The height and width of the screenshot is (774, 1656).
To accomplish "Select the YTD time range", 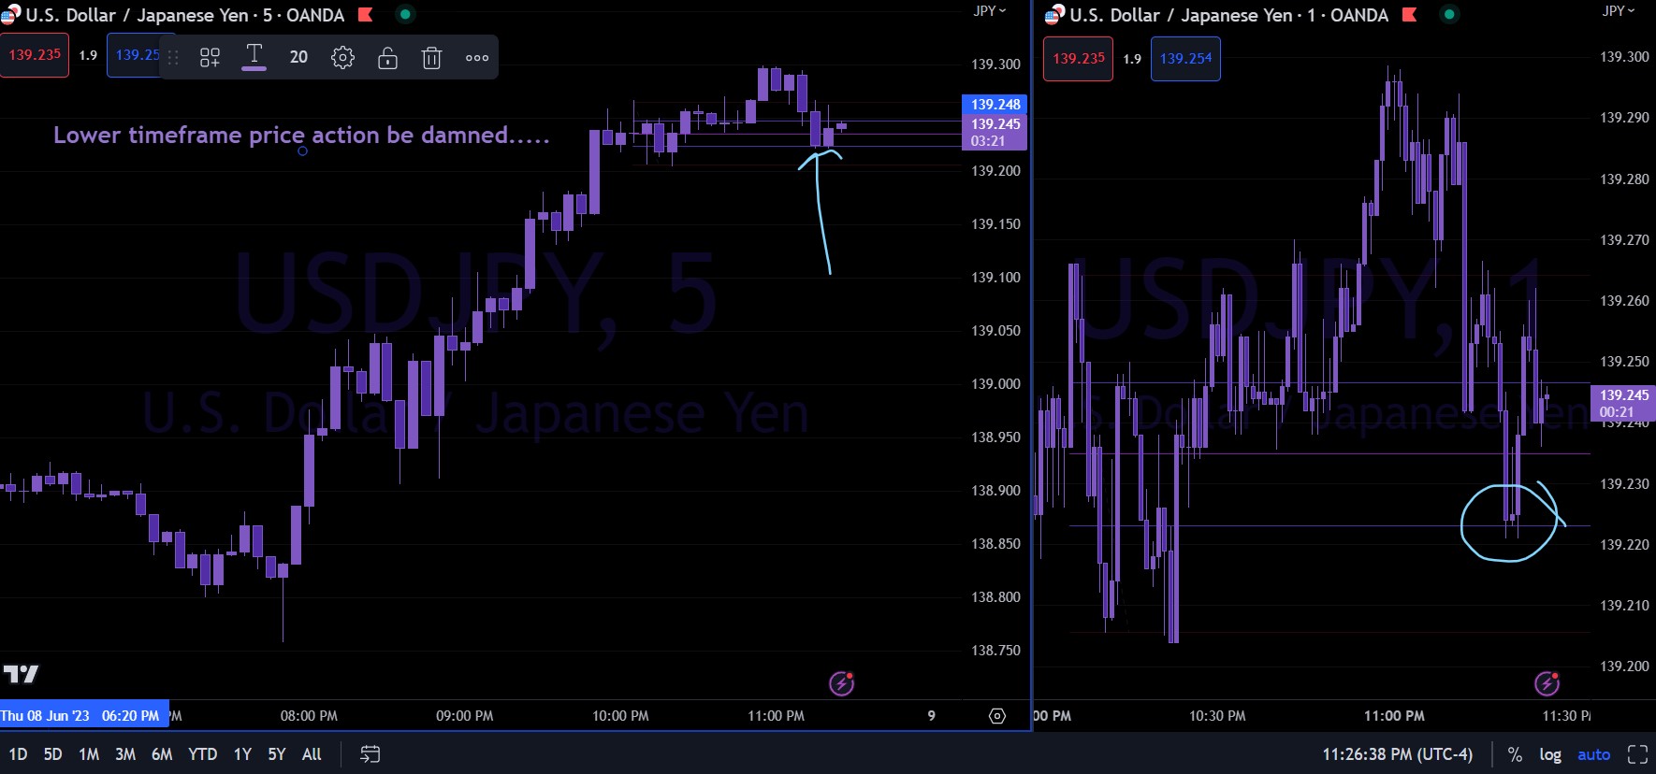I will 202,754.
